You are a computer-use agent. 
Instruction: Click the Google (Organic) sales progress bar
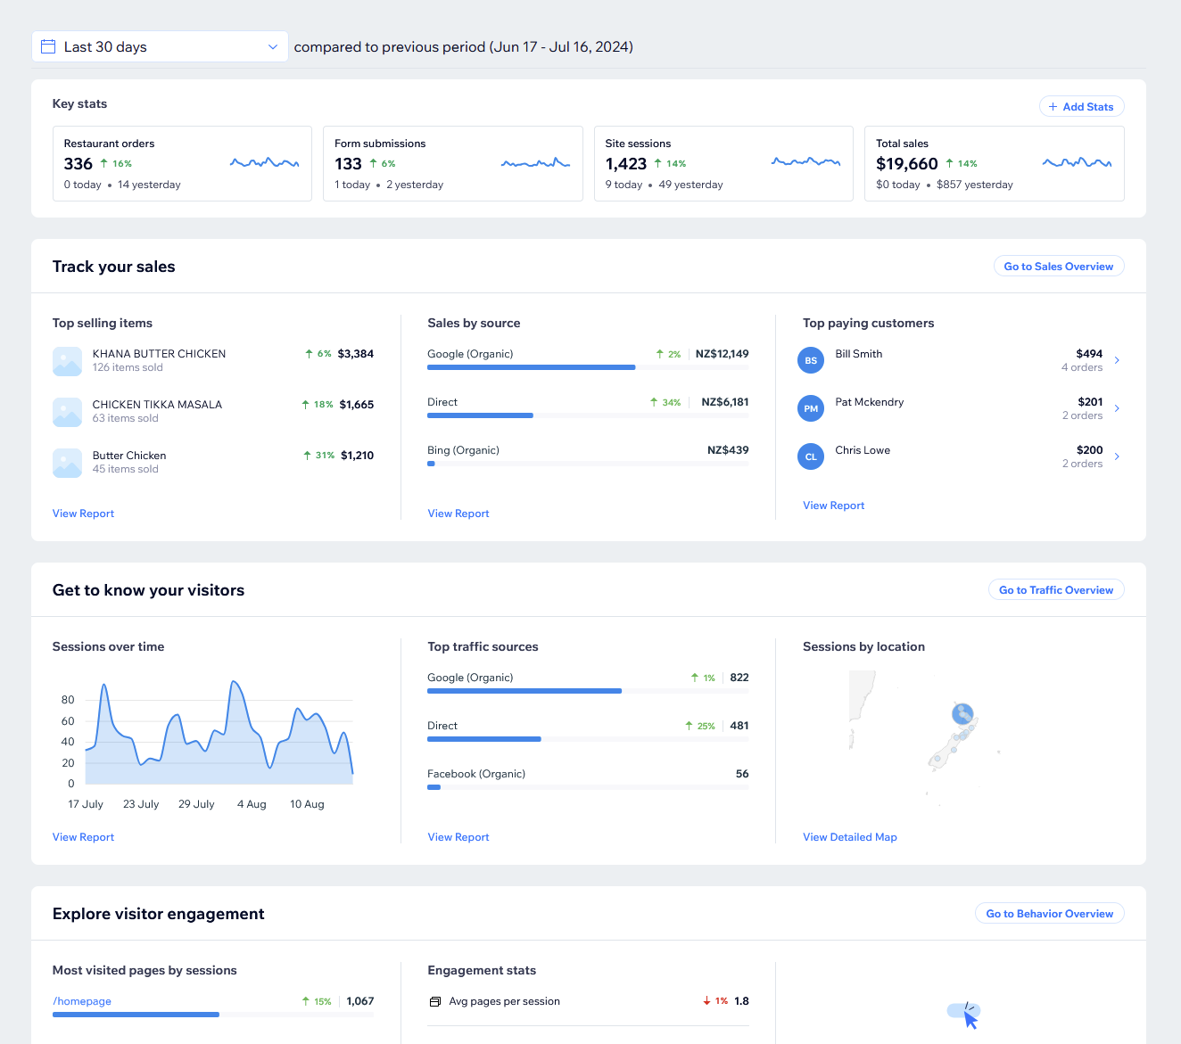pyautogui.click(x=588, y=367)
